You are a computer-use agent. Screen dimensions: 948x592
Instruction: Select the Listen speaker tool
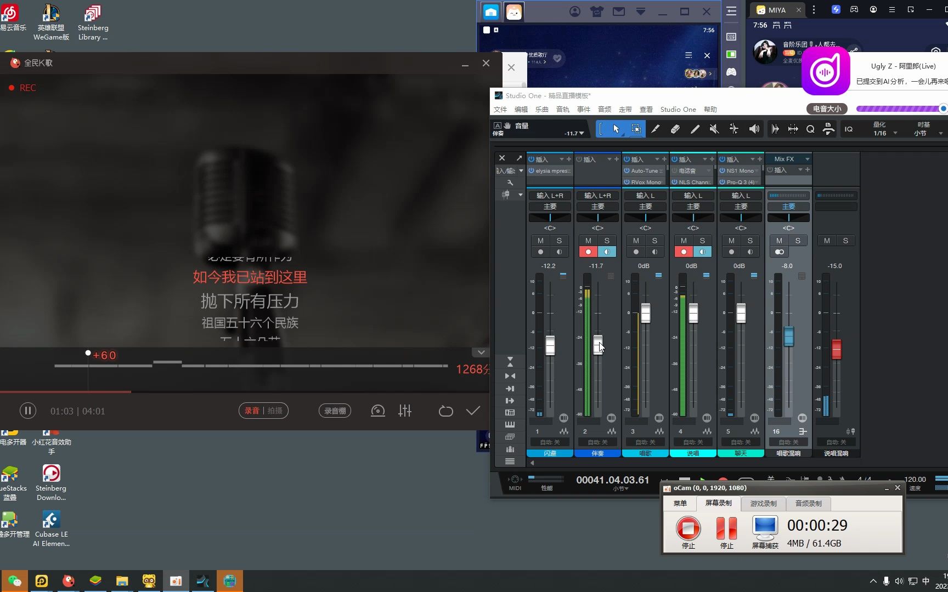754,129
